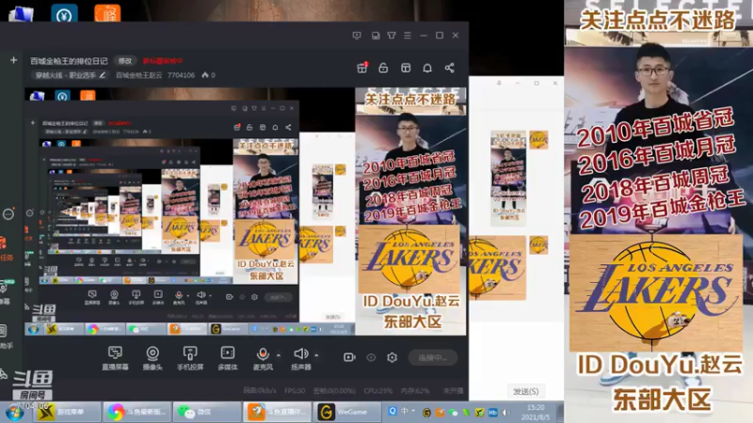
Task: Expand the speaker options arrow
Action: 316,355
